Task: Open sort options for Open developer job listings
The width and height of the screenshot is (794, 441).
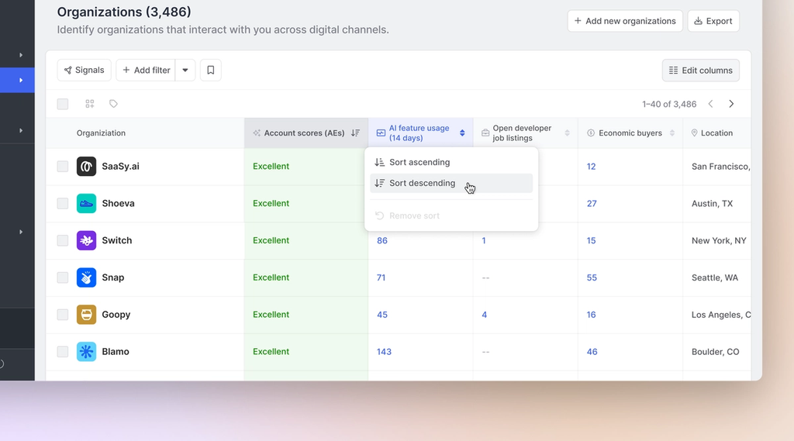Action: (567, 133)
